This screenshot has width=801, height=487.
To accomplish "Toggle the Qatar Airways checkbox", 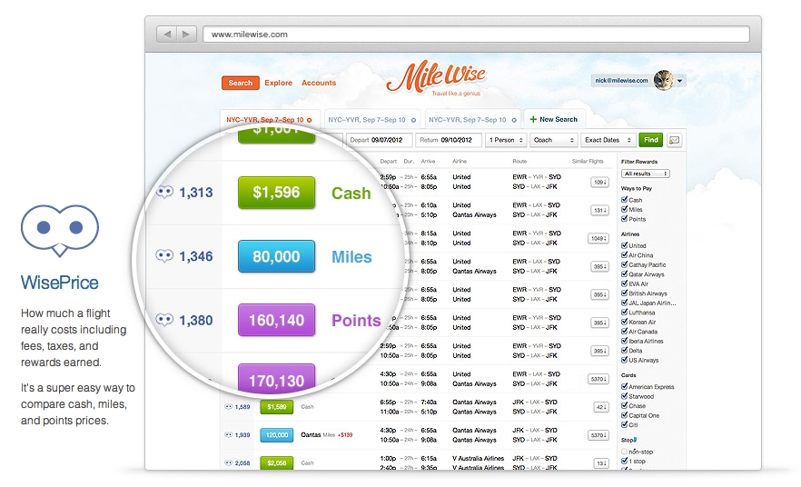I will coord(624,273).
